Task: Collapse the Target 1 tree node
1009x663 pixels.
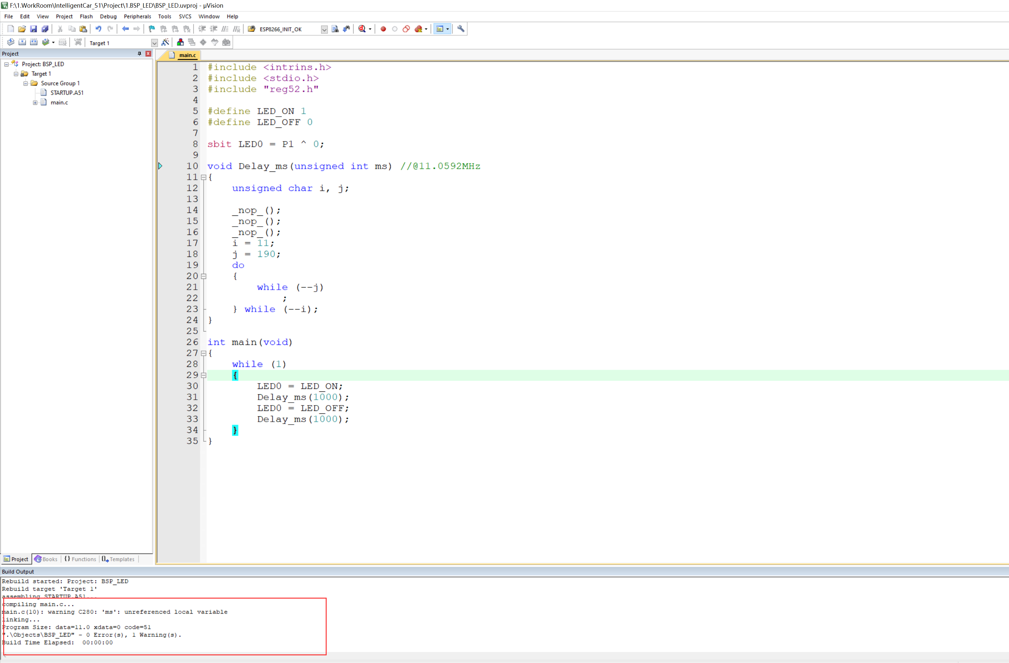Action: 16,74
